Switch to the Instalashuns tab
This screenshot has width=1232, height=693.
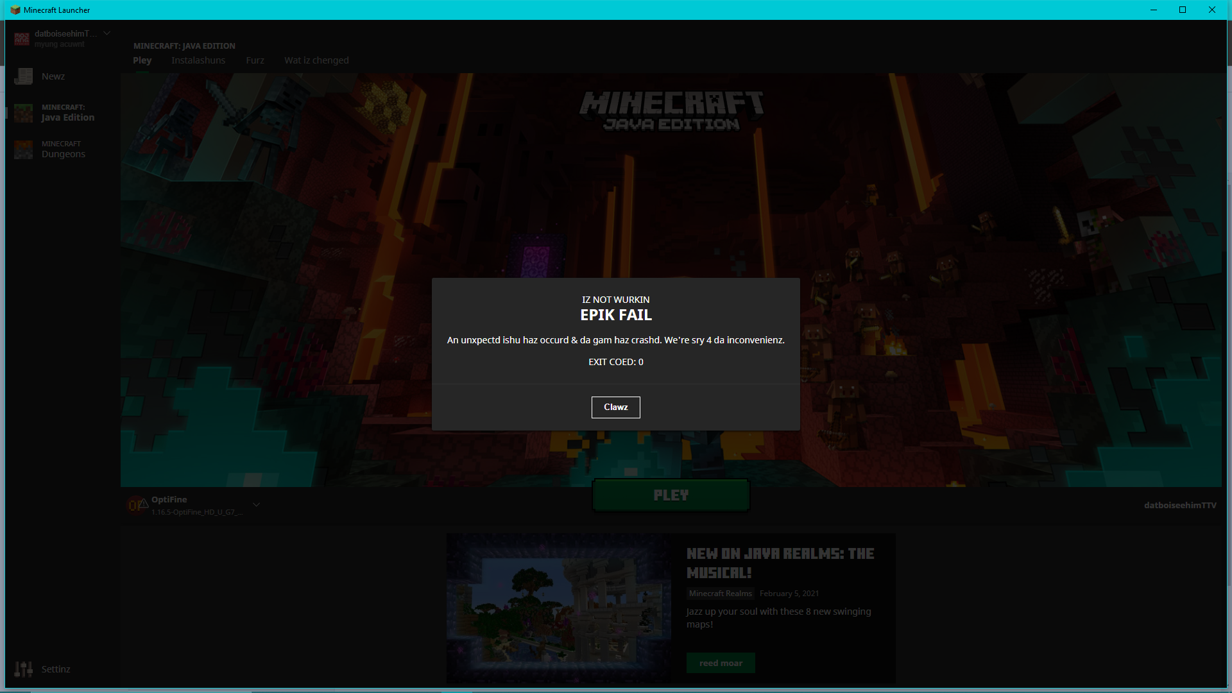click(198, 60)
